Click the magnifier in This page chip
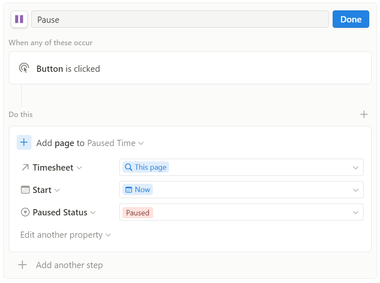380x283 pixels. click(128, 167)
